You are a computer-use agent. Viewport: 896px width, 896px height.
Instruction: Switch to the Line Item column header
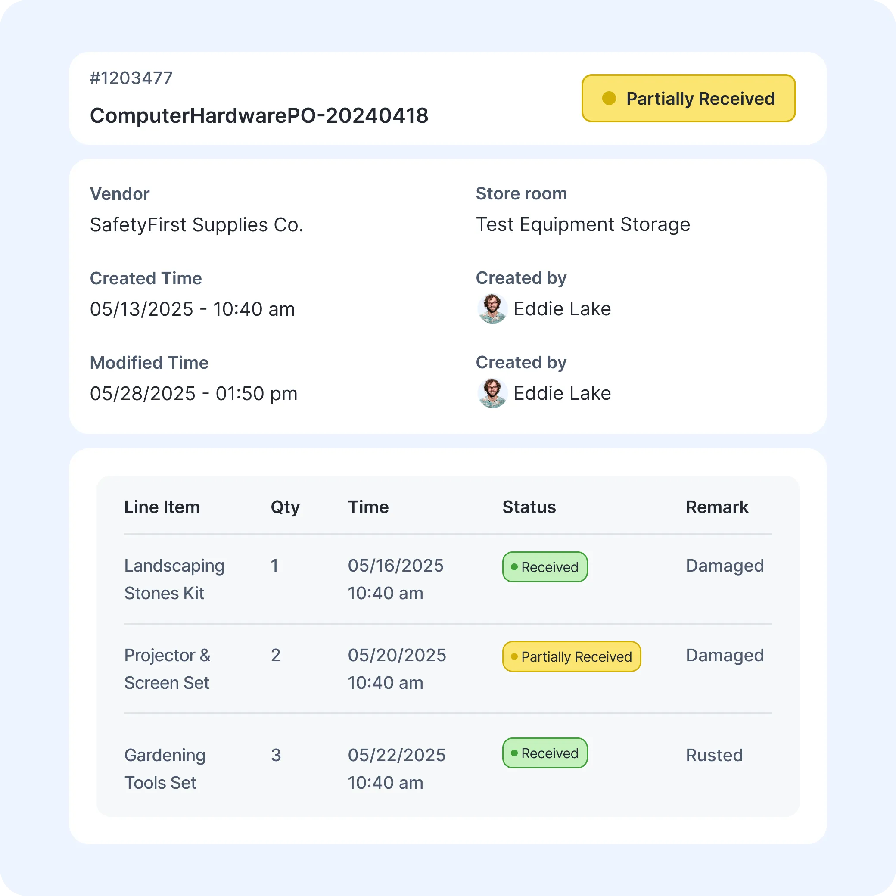point(162,507)
